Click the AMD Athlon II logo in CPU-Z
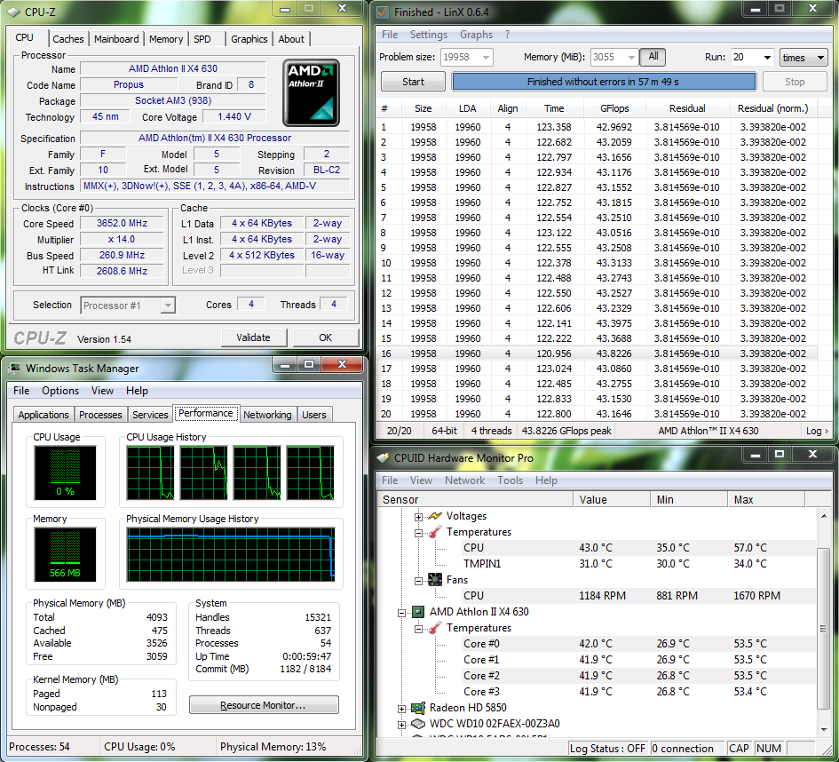 [311, 93]
